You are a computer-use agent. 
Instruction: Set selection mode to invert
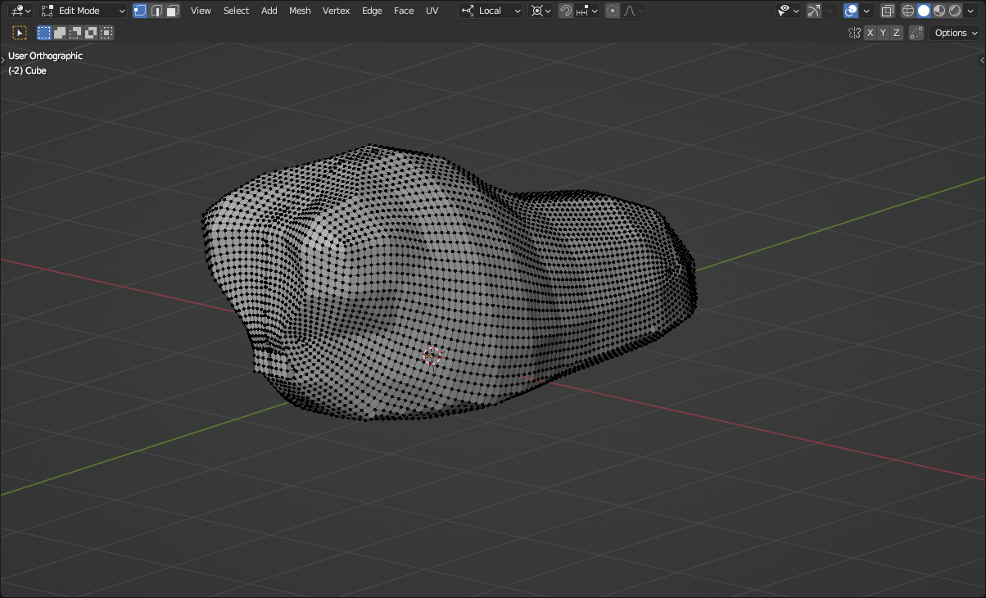[91, 33]
